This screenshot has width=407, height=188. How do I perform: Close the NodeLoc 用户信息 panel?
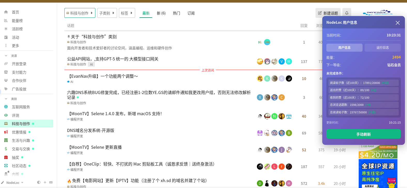click(397, 23)
